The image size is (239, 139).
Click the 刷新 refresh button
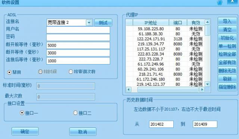click(x=227, y=79)
